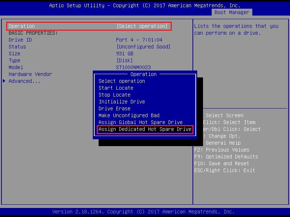Click the Size value 931 GB
The height and width of the screenshot is (217, 290).
(x=124, y=54)
